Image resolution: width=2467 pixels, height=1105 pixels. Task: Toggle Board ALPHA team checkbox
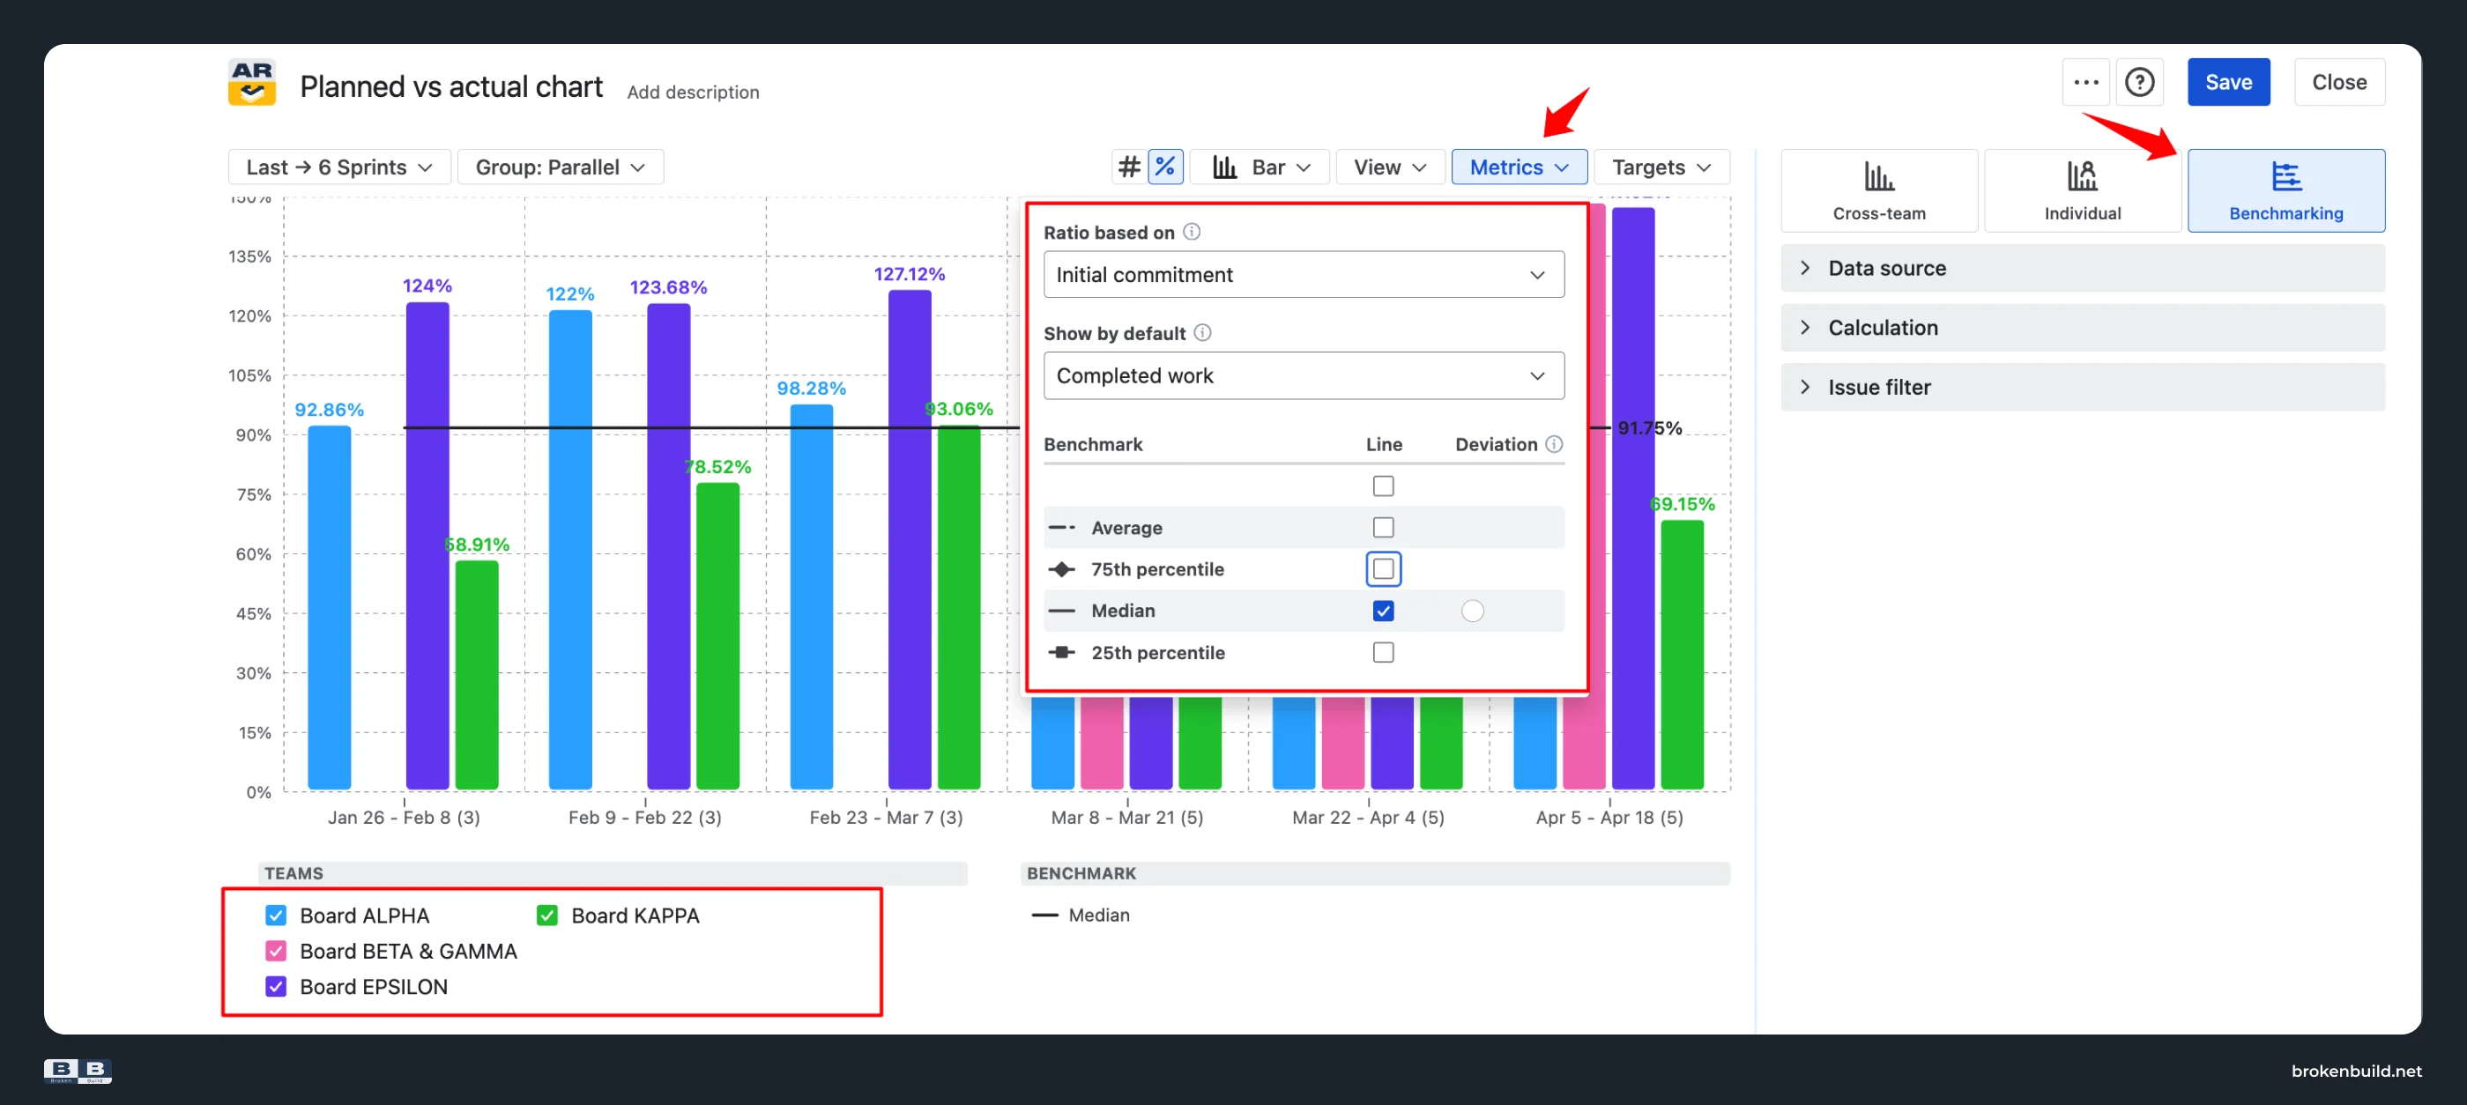(276, 916)
